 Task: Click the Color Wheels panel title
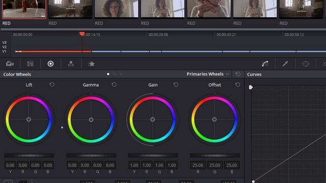point(17,74)
